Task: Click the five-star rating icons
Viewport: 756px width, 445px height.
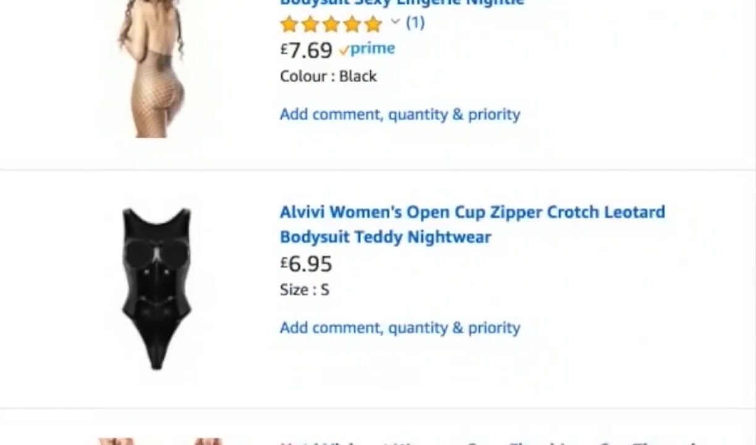Action: pos(331,24)
